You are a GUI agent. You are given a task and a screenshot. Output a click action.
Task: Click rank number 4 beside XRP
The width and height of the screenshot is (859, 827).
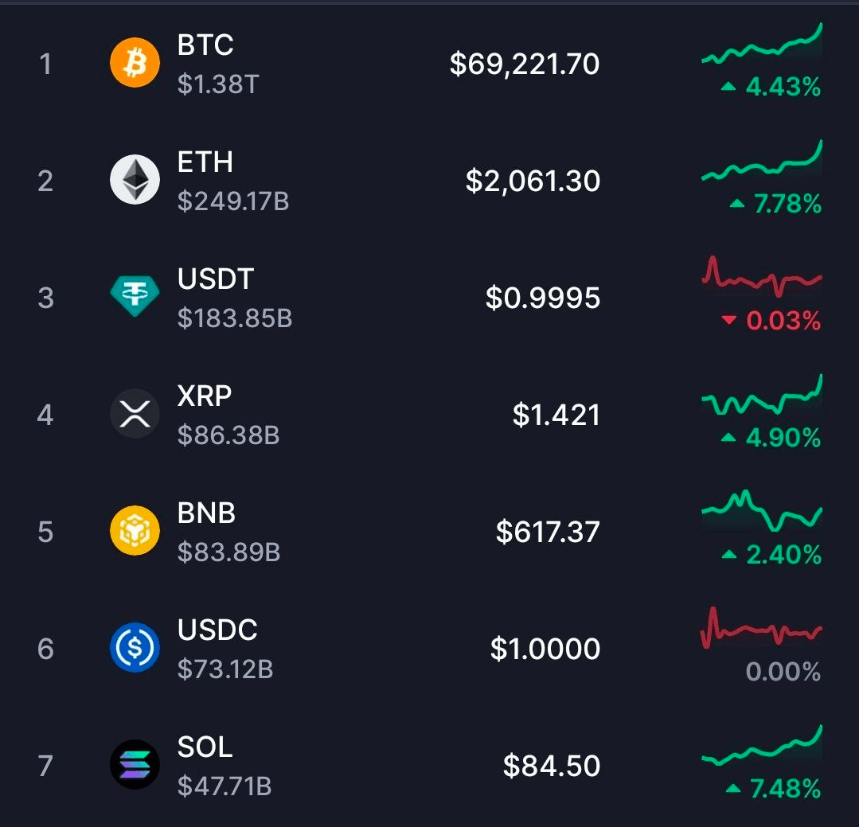coord(45,412)
